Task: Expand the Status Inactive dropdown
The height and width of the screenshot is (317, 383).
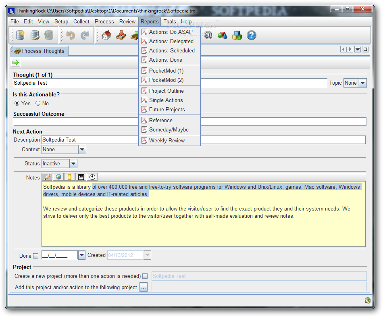Action: (73, 163)
